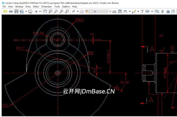Click the R117 dimension label
Viewport: 177px width, 117px height.
pos(20,48)
